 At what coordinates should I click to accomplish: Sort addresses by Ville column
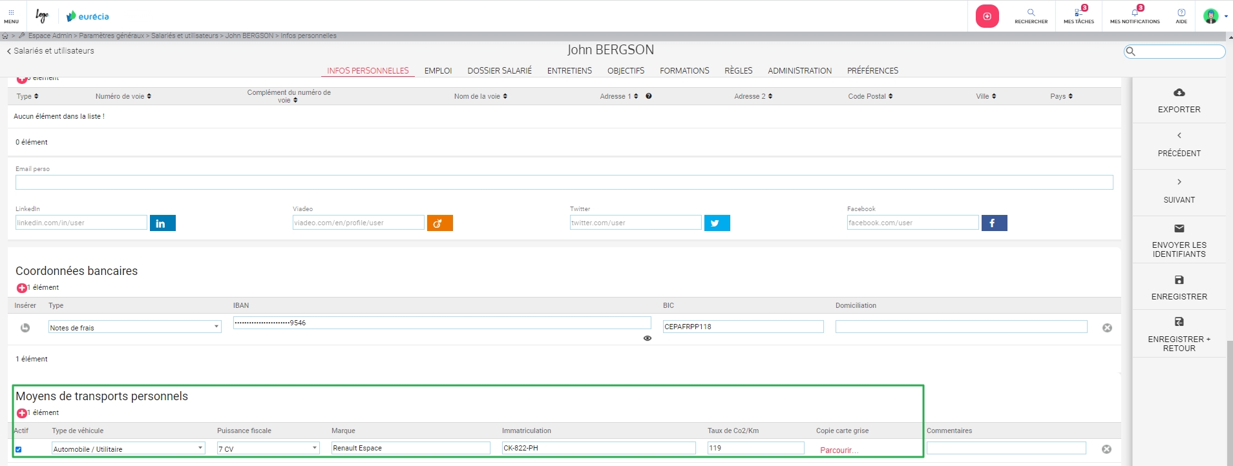(986, 96)
